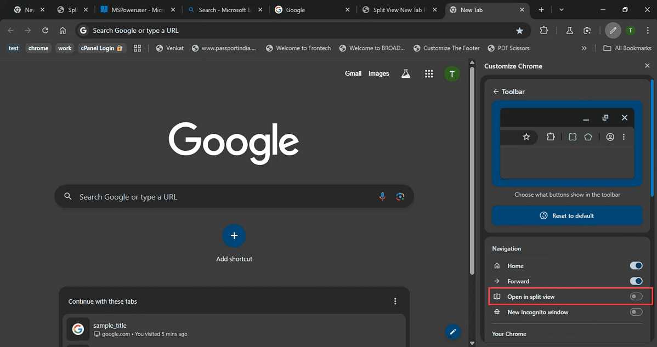This screenshot has width=657, height=347.
Task: Close the Search - Microsoft tab
Action: coord(260,10)
